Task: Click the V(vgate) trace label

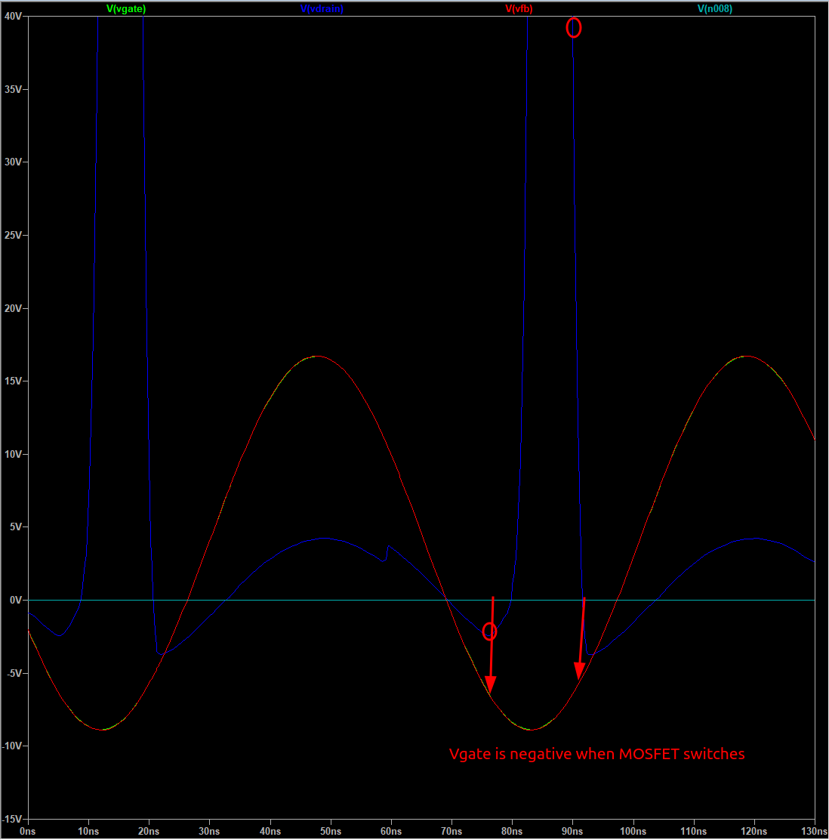Action: pyautogui.click(x=126, y=9)
